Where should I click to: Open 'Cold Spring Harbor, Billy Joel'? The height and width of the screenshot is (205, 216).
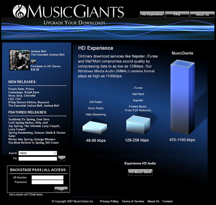pyautogui.click(x=28, y=123)
